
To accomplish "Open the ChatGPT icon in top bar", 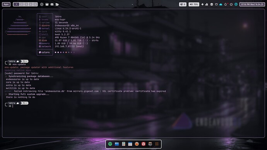I will coord(42,4).
